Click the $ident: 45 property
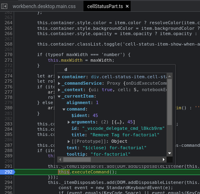Image resolution: width=200 pixels, height=194 pixels. [85, 116]
